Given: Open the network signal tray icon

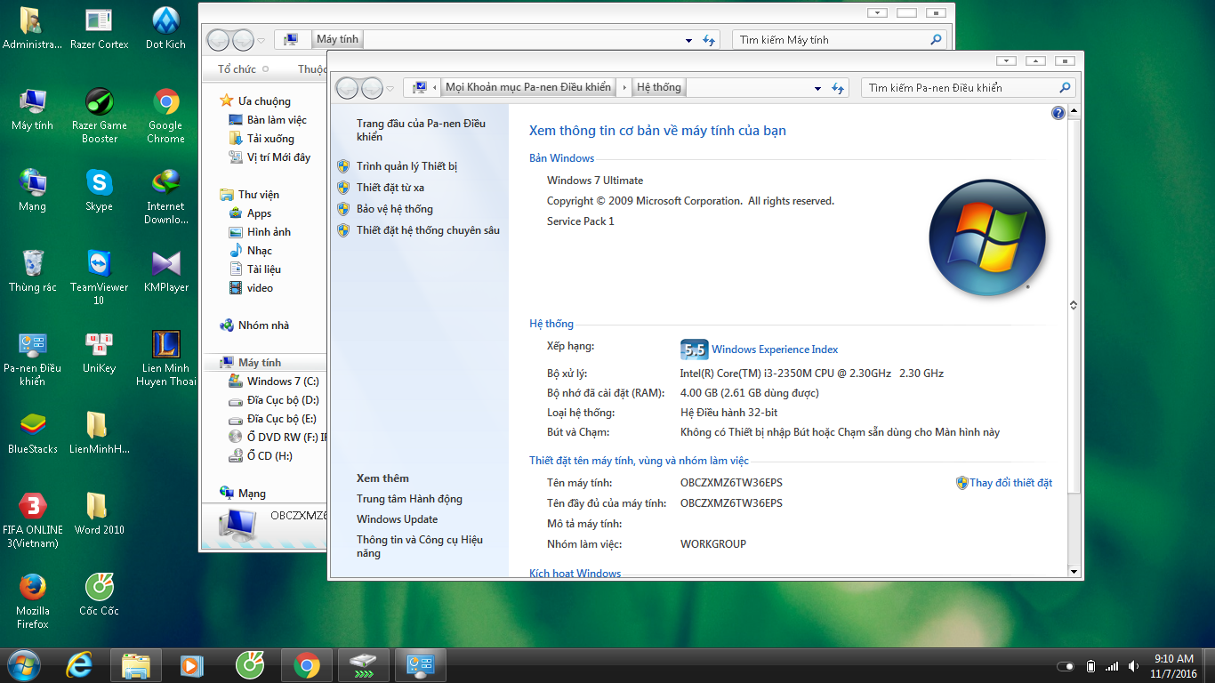Looking at the screenshot, I should pos(1112,666).
